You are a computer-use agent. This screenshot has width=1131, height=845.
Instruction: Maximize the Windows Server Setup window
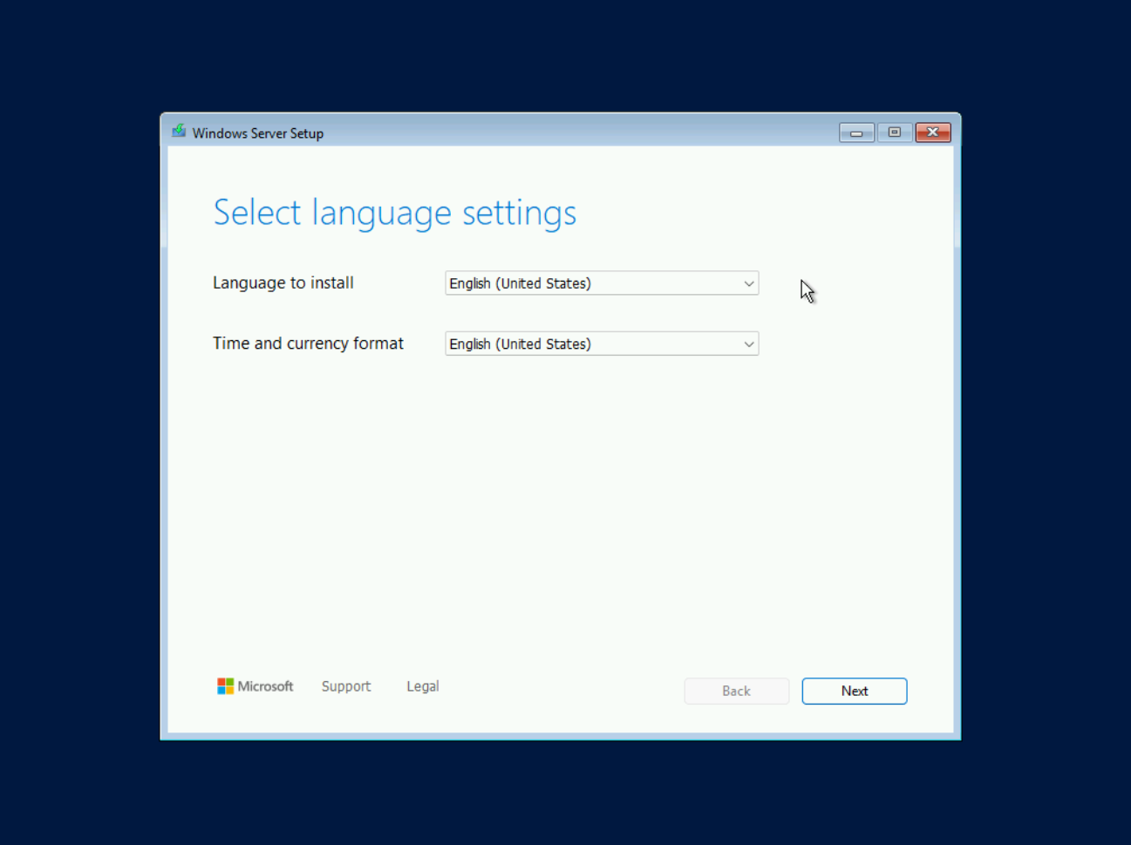895,133
